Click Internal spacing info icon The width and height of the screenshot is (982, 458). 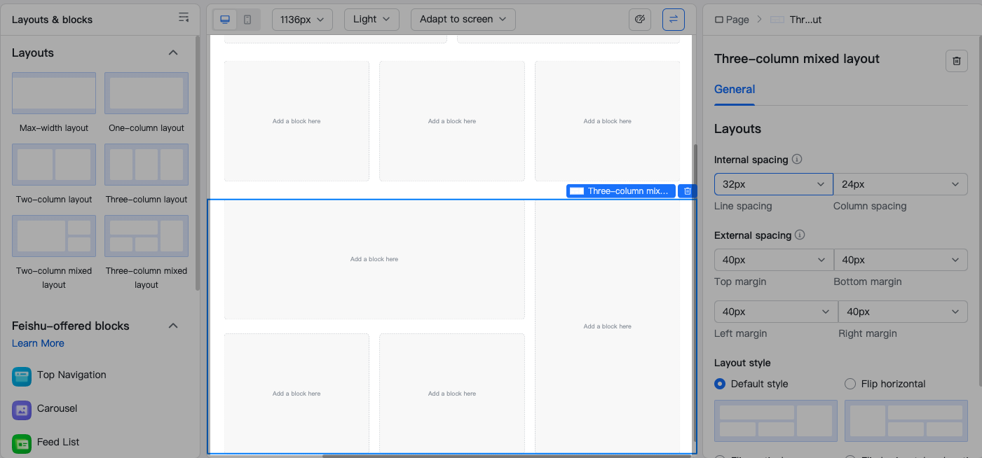797,160
